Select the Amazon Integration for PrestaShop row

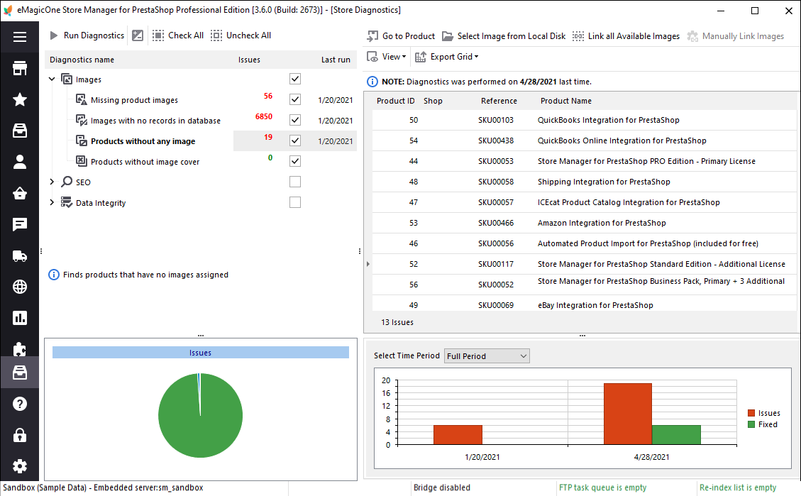coord(584,223)
